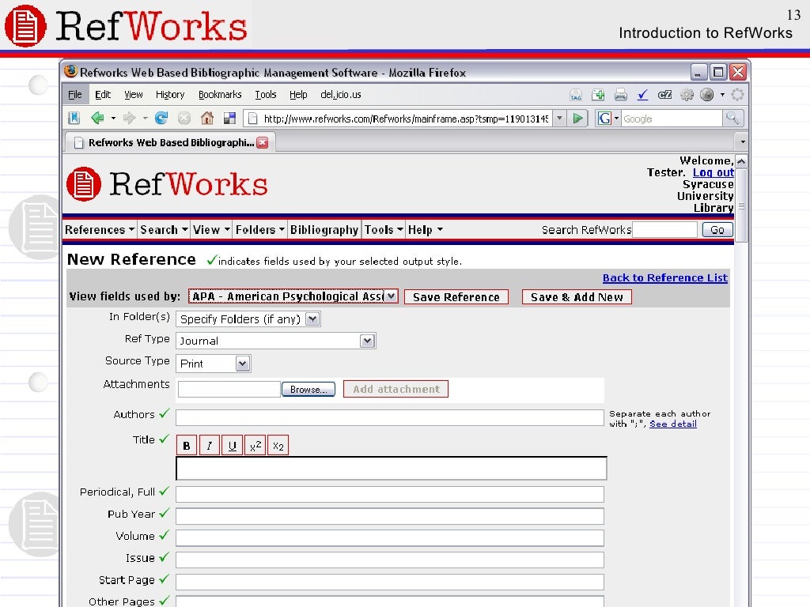Click the page scrollbar up arrow
Viewport: 810px width, 607px height.
pyautogui.click(x=741, y=161)
